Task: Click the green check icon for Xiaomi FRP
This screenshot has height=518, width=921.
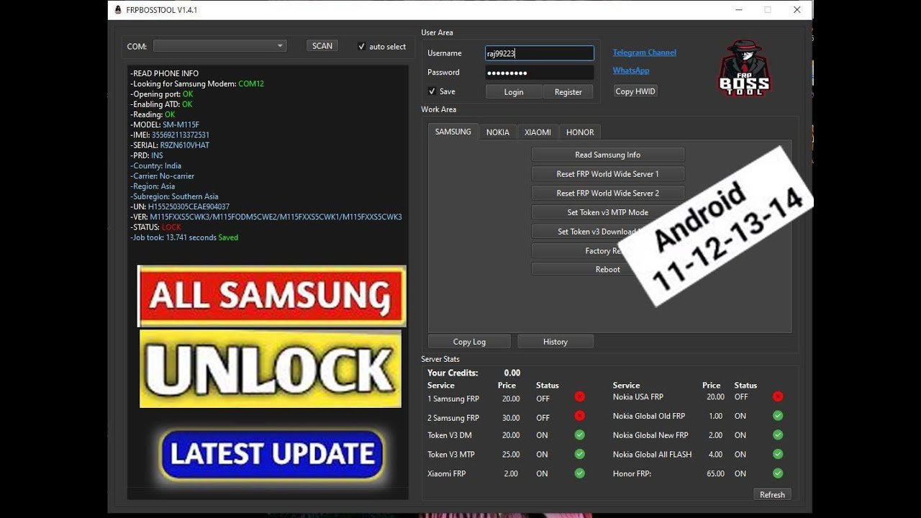Action: 579,473
